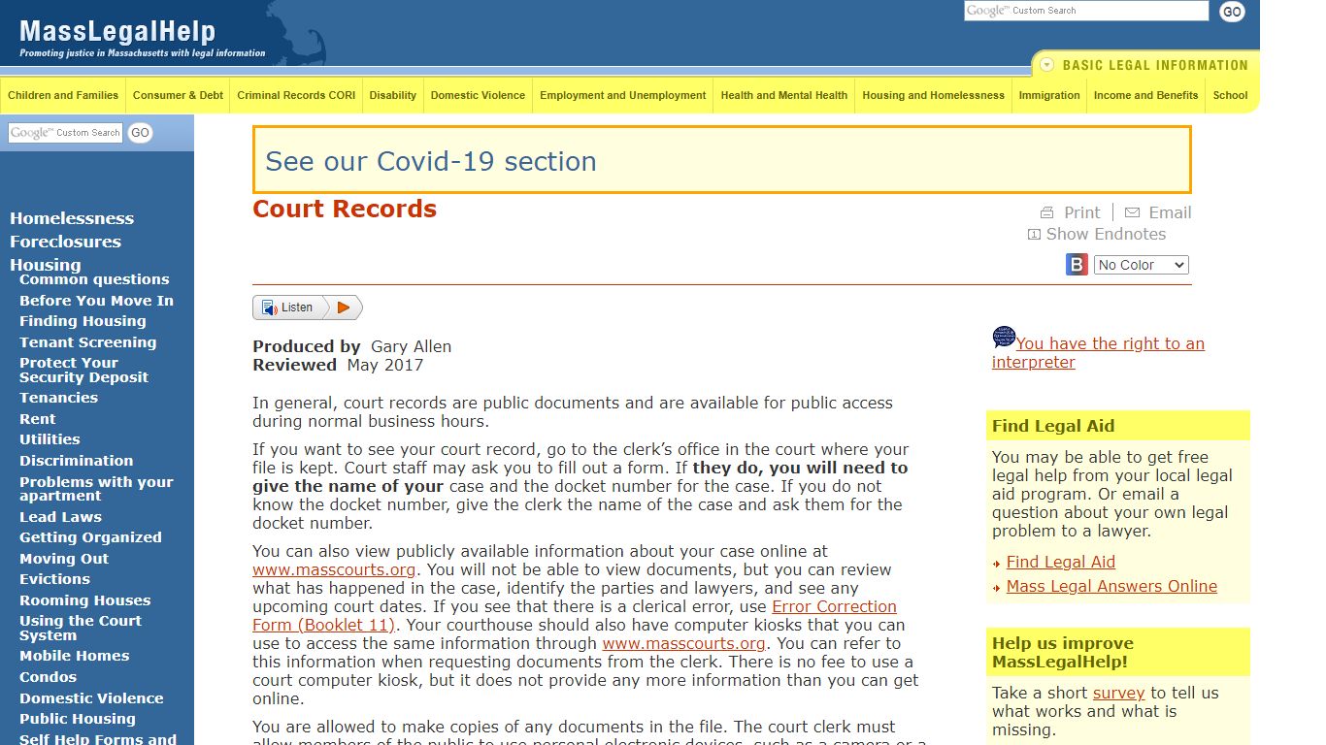Open Before You Move In sidebar item
This screenshot has height=745, width=1326.
[x=96, y=301]
